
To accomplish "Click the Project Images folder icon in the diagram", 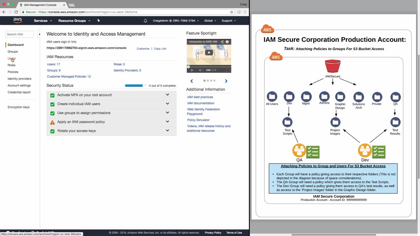I will tap(335, 122).
